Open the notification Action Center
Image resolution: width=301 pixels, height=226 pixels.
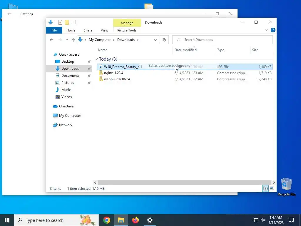(x=291, y=220)
